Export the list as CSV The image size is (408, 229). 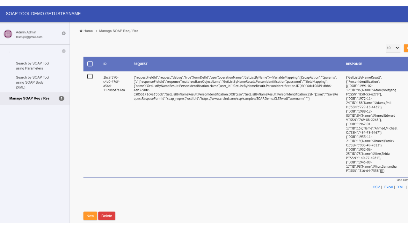[x=376, y=187]
